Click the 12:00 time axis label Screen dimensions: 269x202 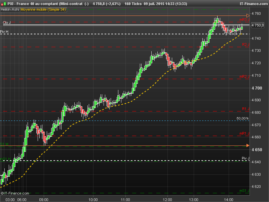[x=167, y=200]
